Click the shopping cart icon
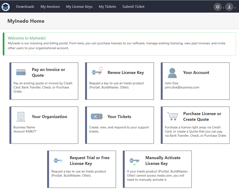239x189 pixels. (173, 116)
